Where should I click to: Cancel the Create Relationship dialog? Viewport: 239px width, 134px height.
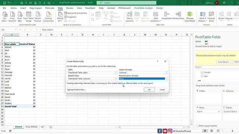click(162, 90)
